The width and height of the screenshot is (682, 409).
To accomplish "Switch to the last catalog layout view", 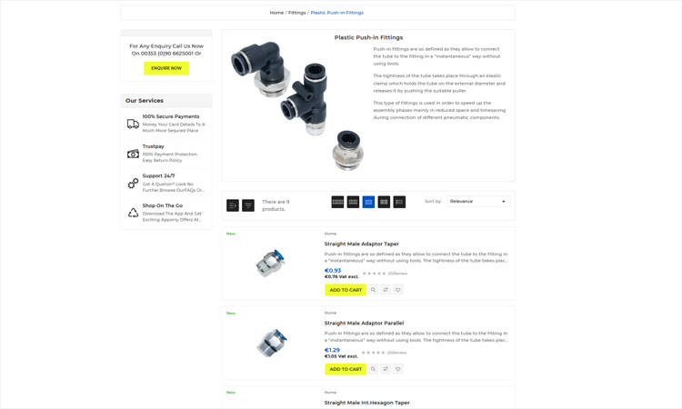I will [399, 202].
